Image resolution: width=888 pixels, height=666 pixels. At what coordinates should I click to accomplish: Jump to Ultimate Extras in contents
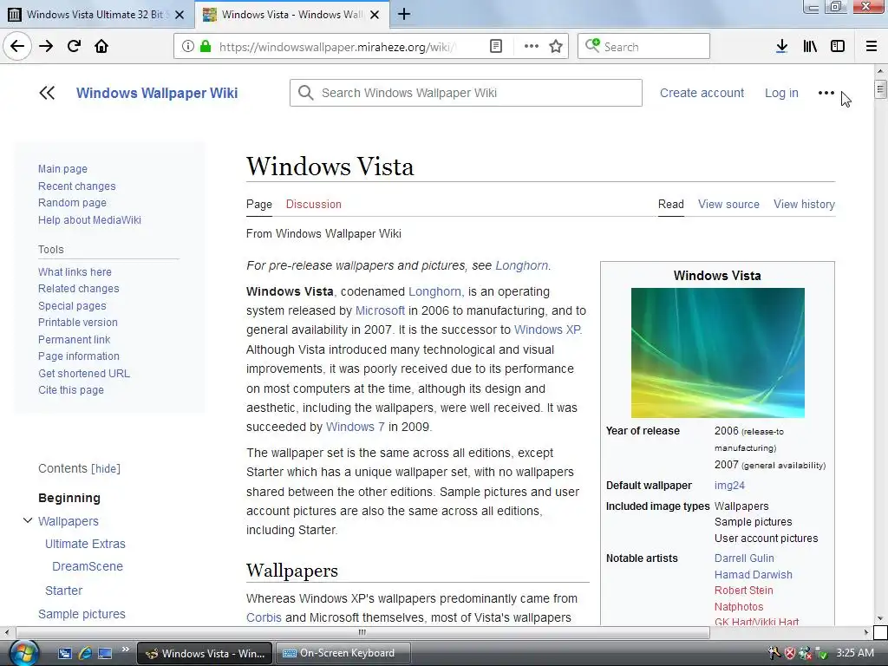(85, 544)
